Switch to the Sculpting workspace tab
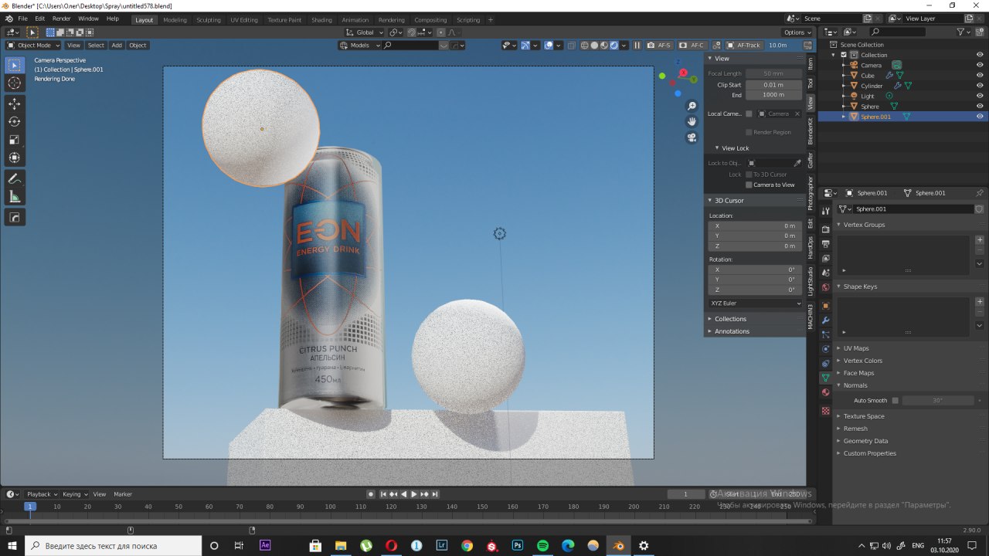This screenshot has width=989, height=556. coord(209,20)
